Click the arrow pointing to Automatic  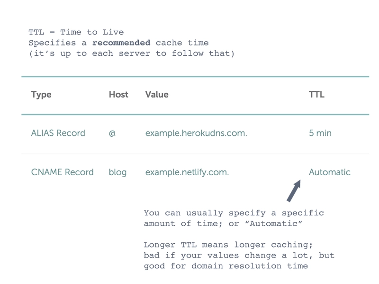[294, 191]
